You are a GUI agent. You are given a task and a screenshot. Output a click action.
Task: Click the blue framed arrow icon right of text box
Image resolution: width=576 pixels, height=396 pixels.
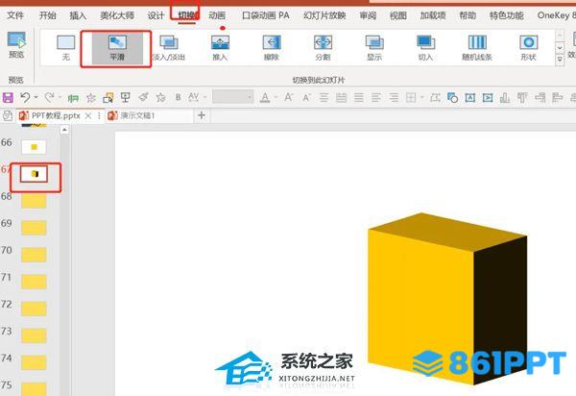488,97
